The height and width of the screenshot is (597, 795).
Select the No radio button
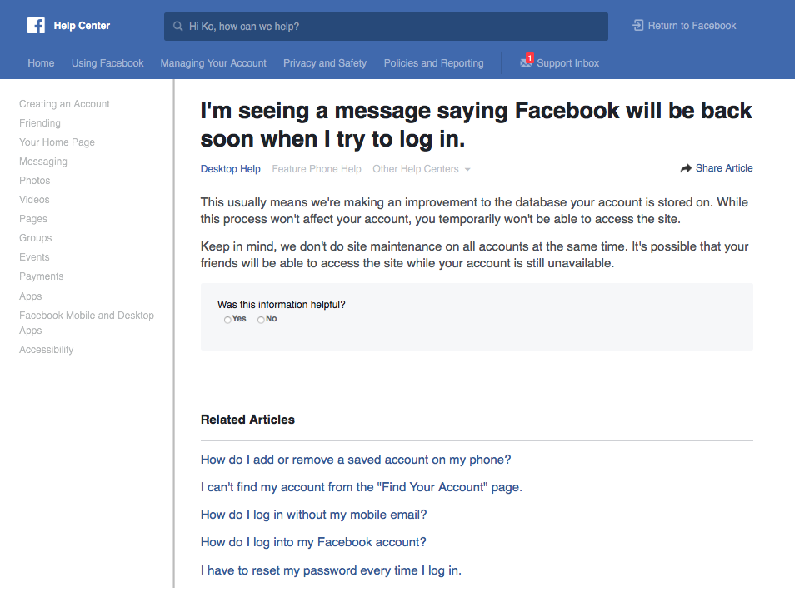click(261, 320)
